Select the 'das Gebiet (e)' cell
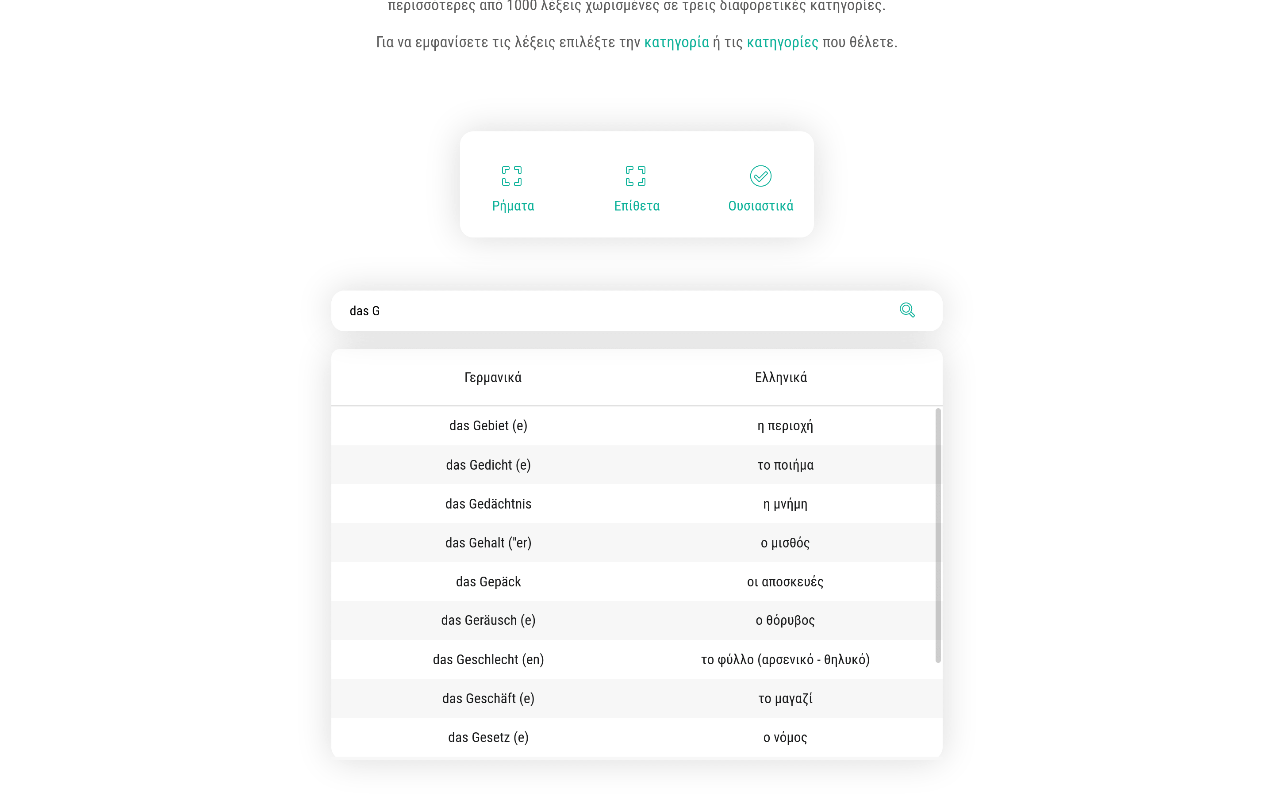The width and height of the screenshot is (1274, 796). point(488,425)
